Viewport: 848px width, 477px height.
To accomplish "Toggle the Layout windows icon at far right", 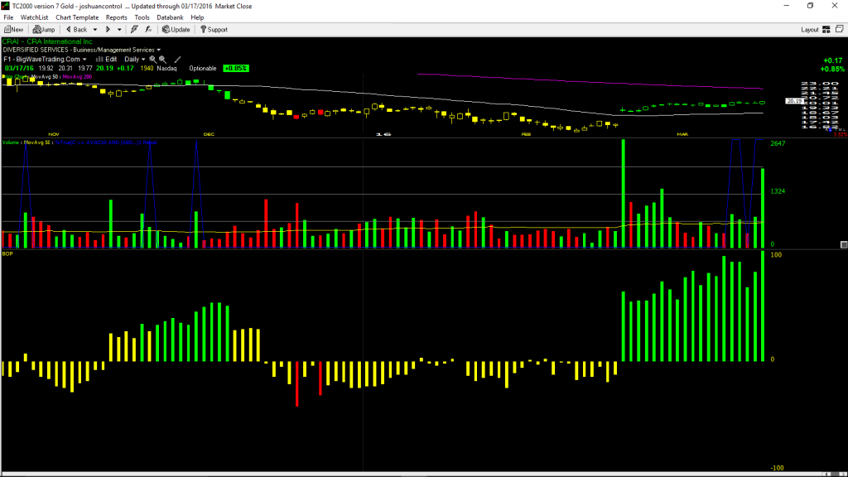I will coord(840,29).
